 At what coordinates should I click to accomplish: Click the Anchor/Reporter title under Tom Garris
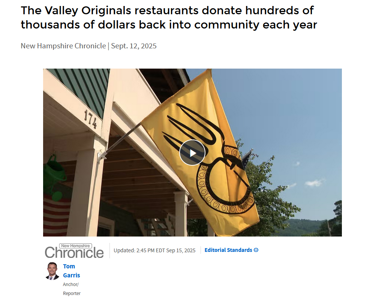[72, 289]
